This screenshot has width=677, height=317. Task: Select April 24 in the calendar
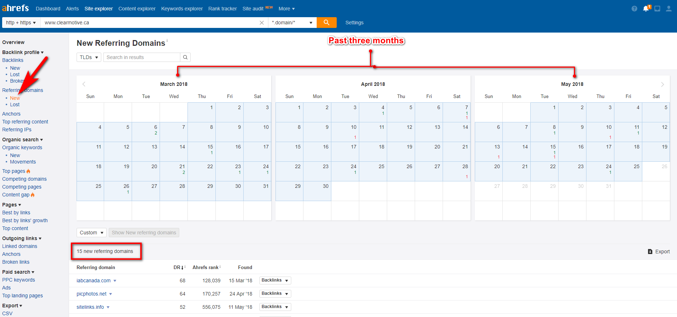click(345, 171)
